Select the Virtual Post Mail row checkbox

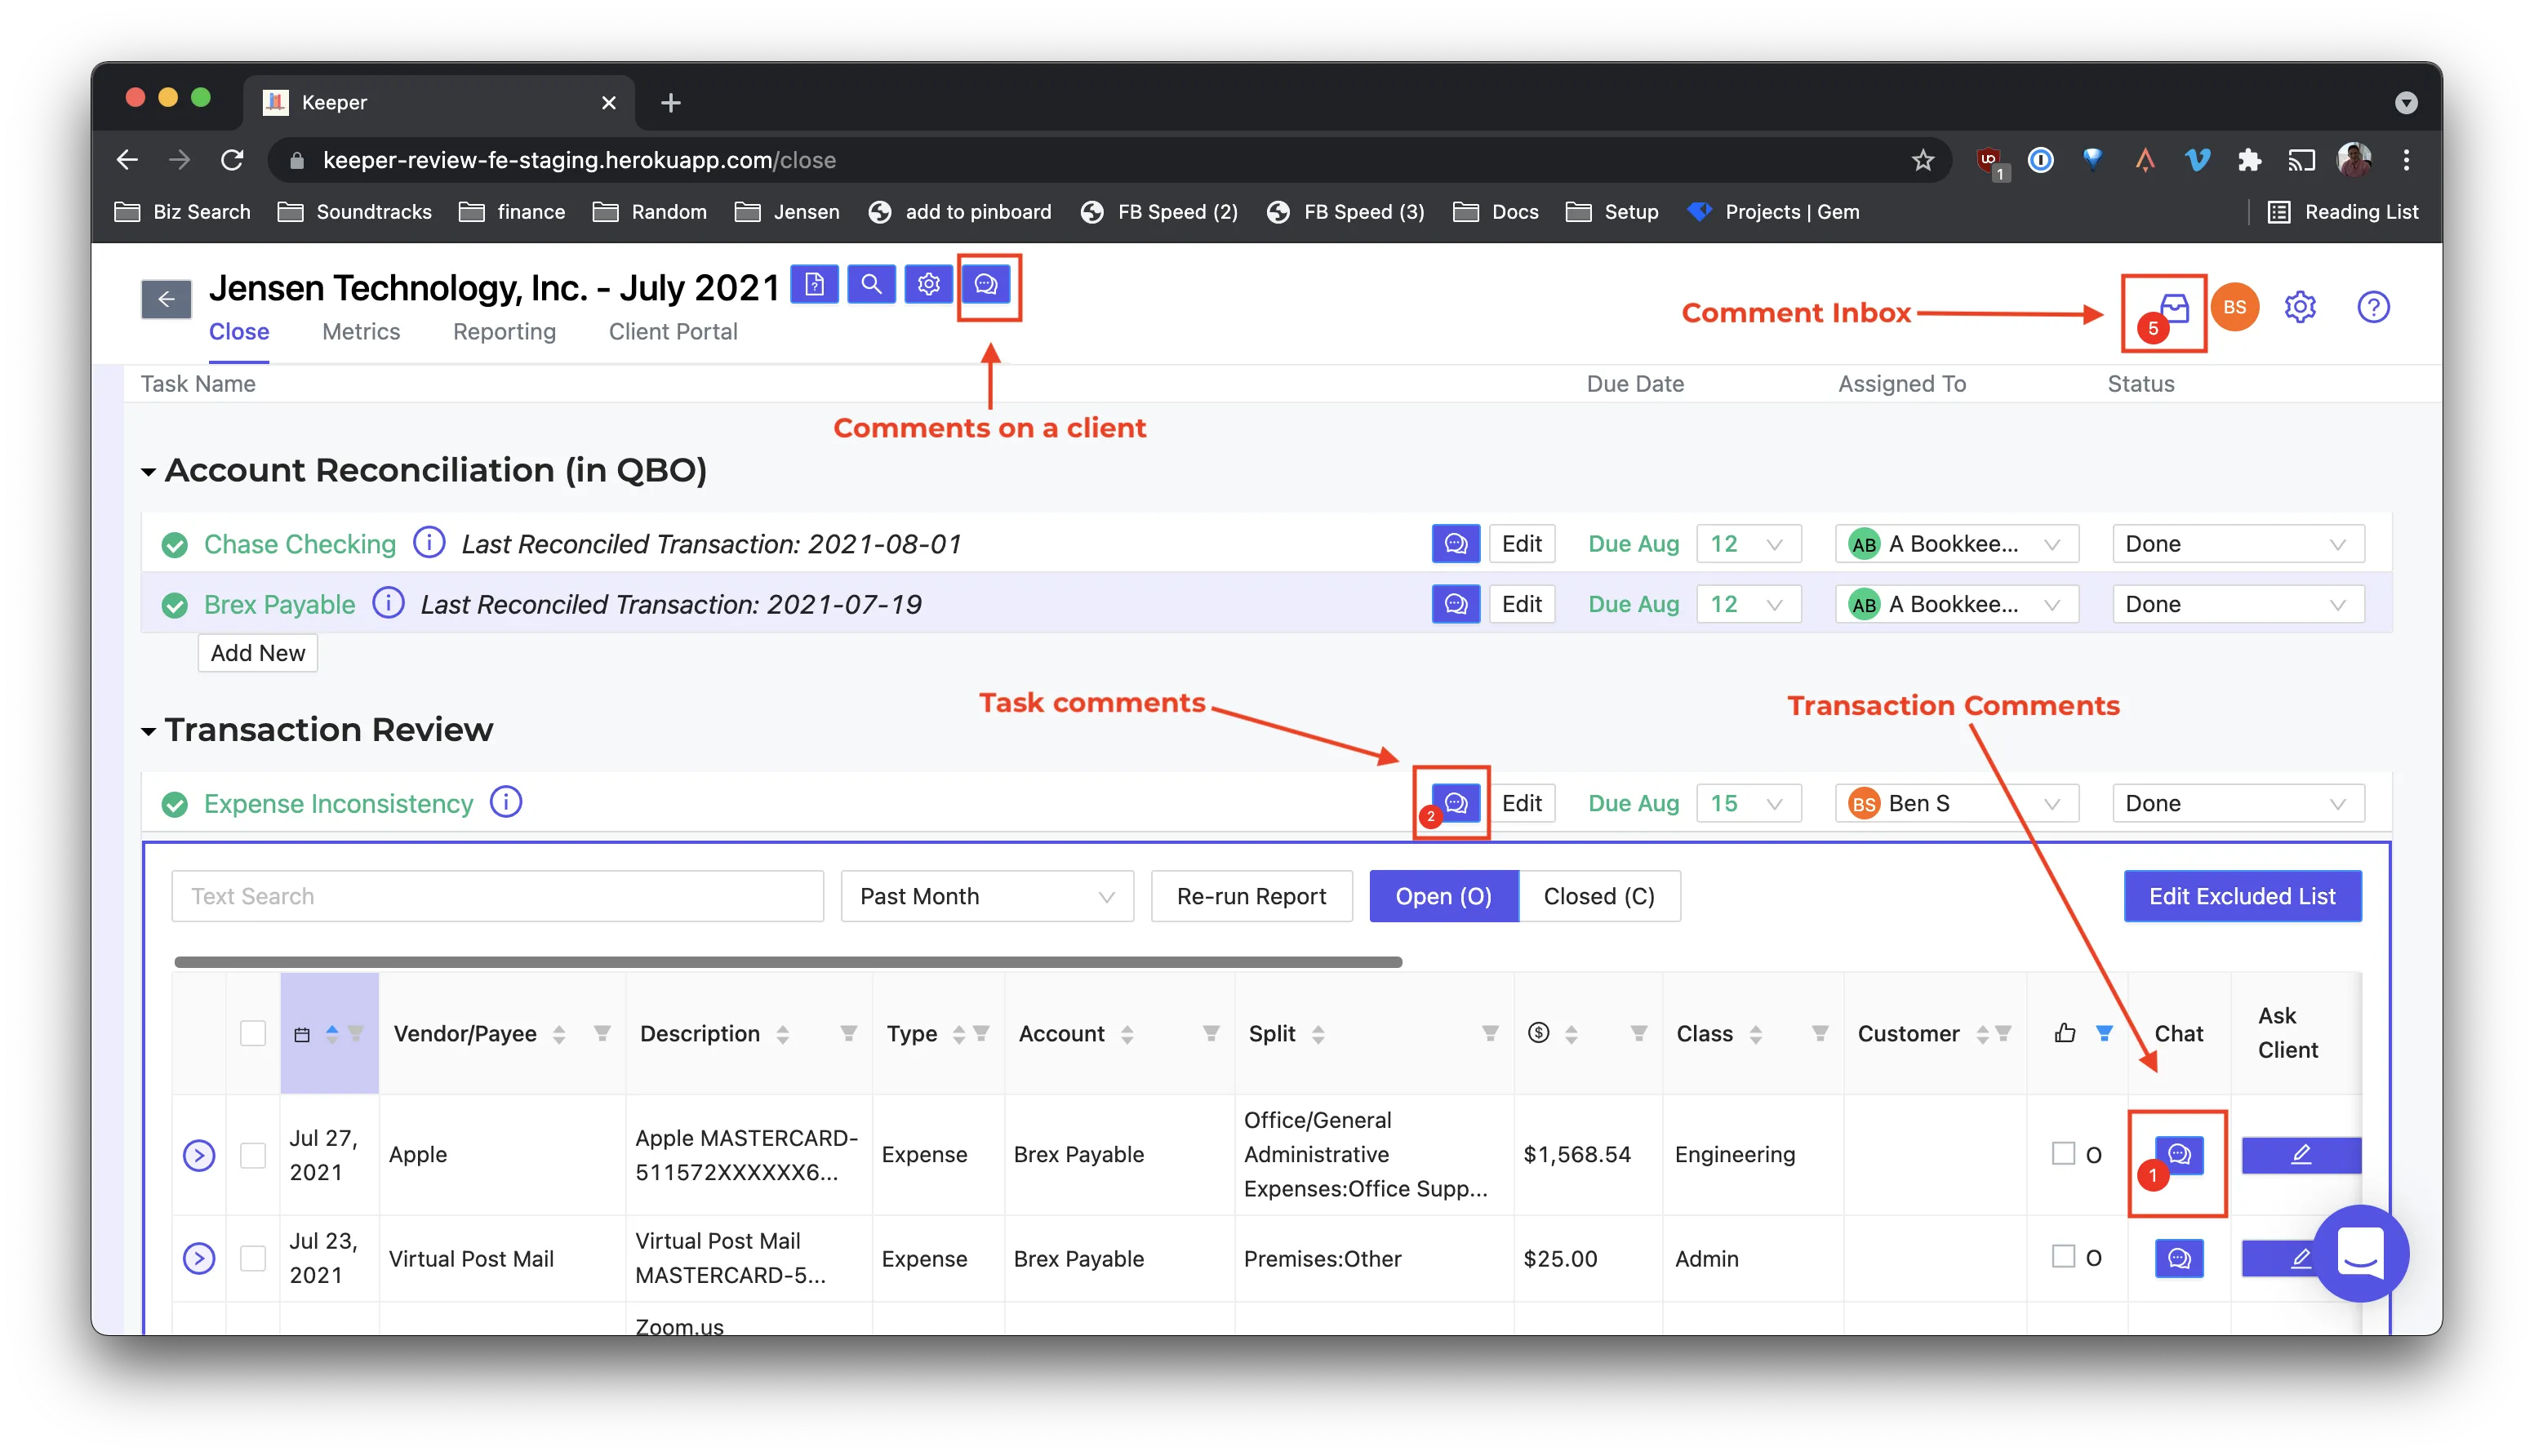(253, 1258)
